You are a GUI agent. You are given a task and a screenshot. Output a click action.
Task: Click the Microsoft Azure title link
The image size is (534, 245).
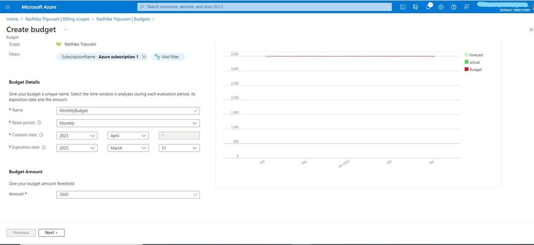click(39, 7)
